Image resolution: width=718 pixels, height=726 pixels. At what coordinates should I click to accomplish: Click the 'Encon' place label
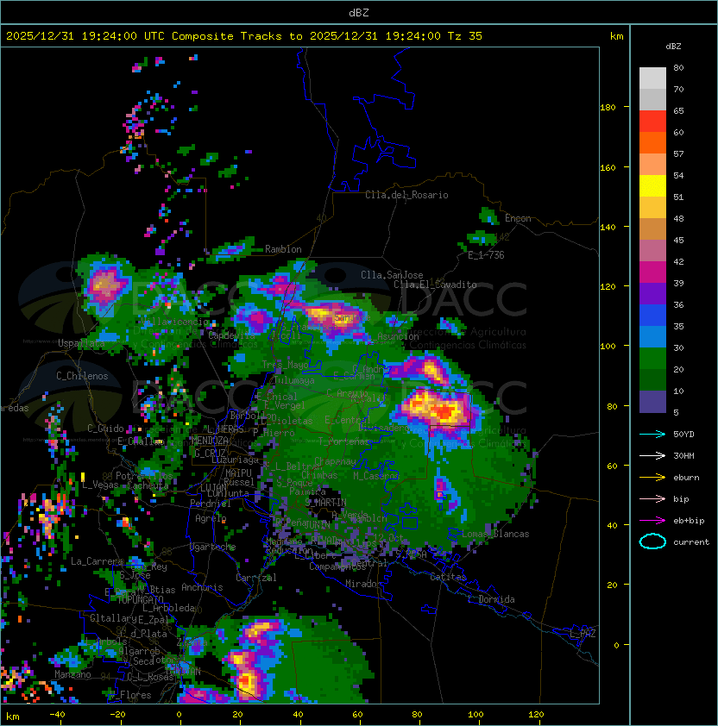(x=518, y=218)
